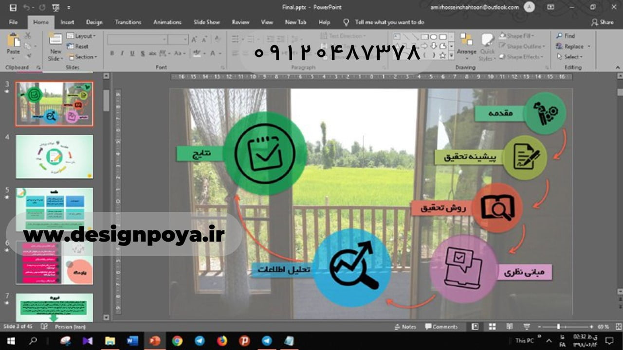Switch to Slide Sorter view icon
This screenshot has width=623, height=350.
point(492,327)
